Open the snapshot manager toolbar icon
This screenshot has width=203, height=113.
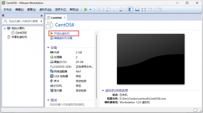pyautogui.click(x=121, y=10)
